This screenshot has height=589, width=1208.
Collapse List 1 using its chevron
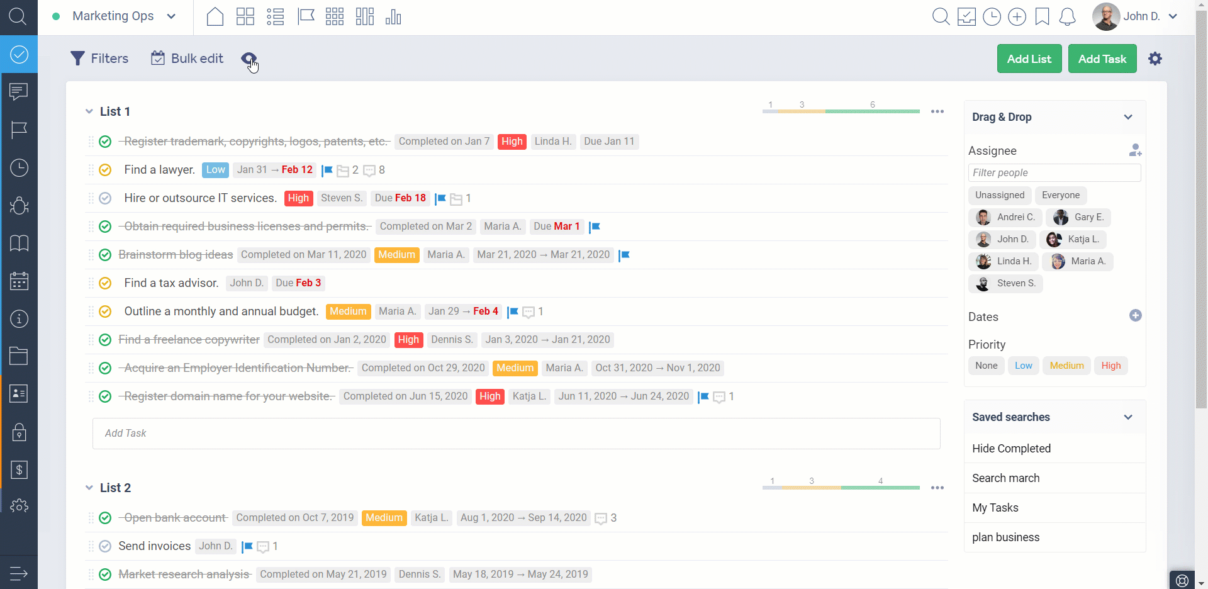(x=89, y=111)
